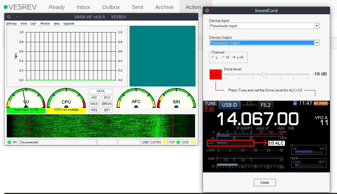Screen dimensions: 337x194
Task: Click the green RX indicator light
Action: pos(10,142)
